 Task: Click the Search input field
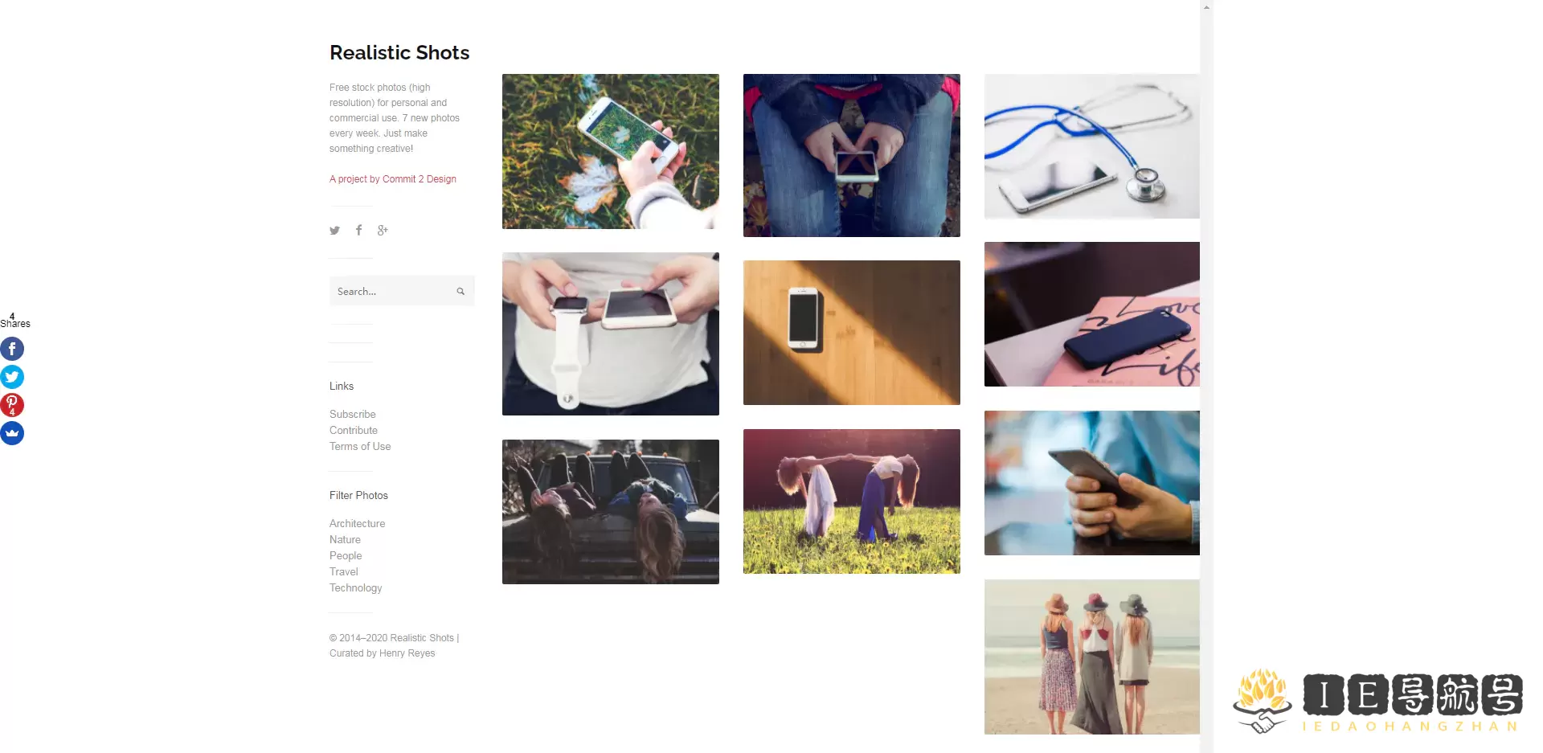pos(394,291)
